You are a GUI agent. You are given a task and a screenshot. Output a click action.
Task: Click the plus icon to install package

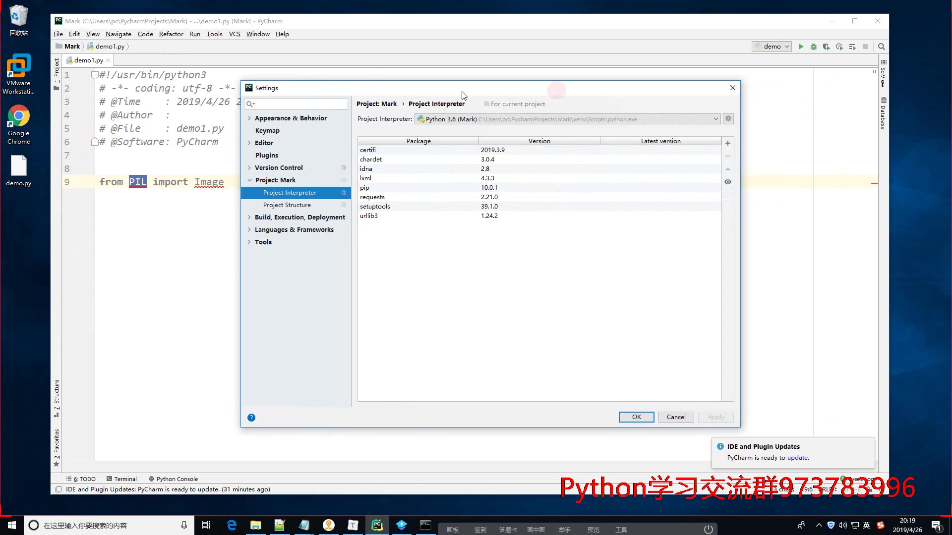pyautogui.click(x=728, y=143)
